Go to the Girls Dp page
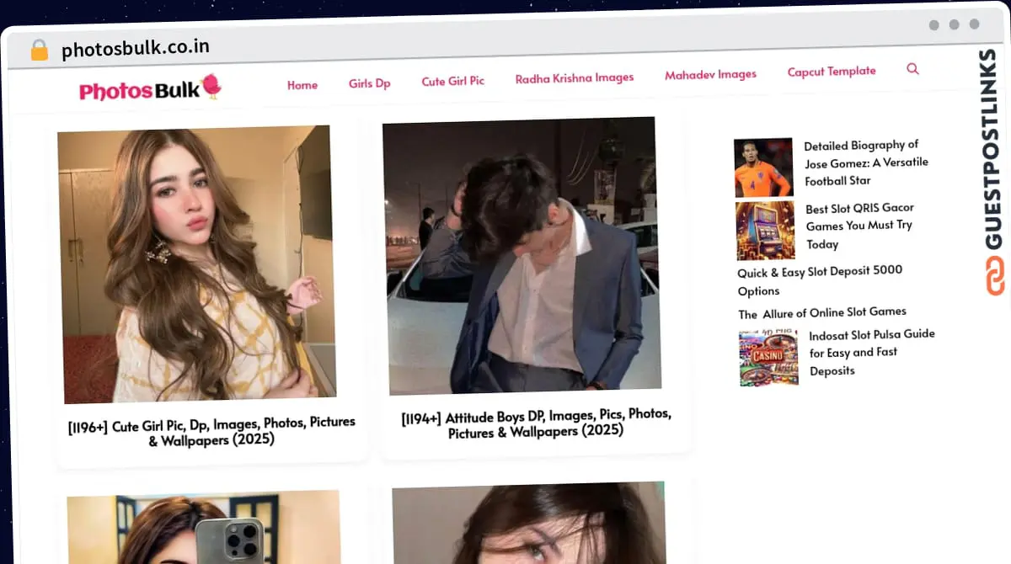The width and height of the screenshot is (1011, 564). tap(369, 83)
